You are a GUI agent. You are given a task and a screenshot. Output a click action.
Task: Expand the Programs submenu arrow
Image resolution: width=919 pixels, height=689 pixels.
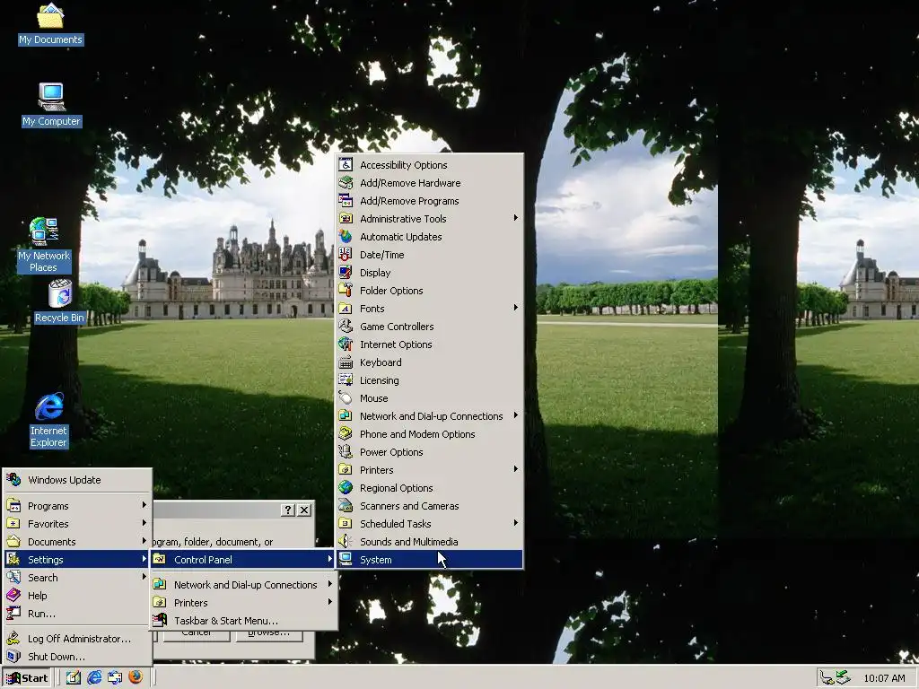pyautogui.click(x=144, y=505)
